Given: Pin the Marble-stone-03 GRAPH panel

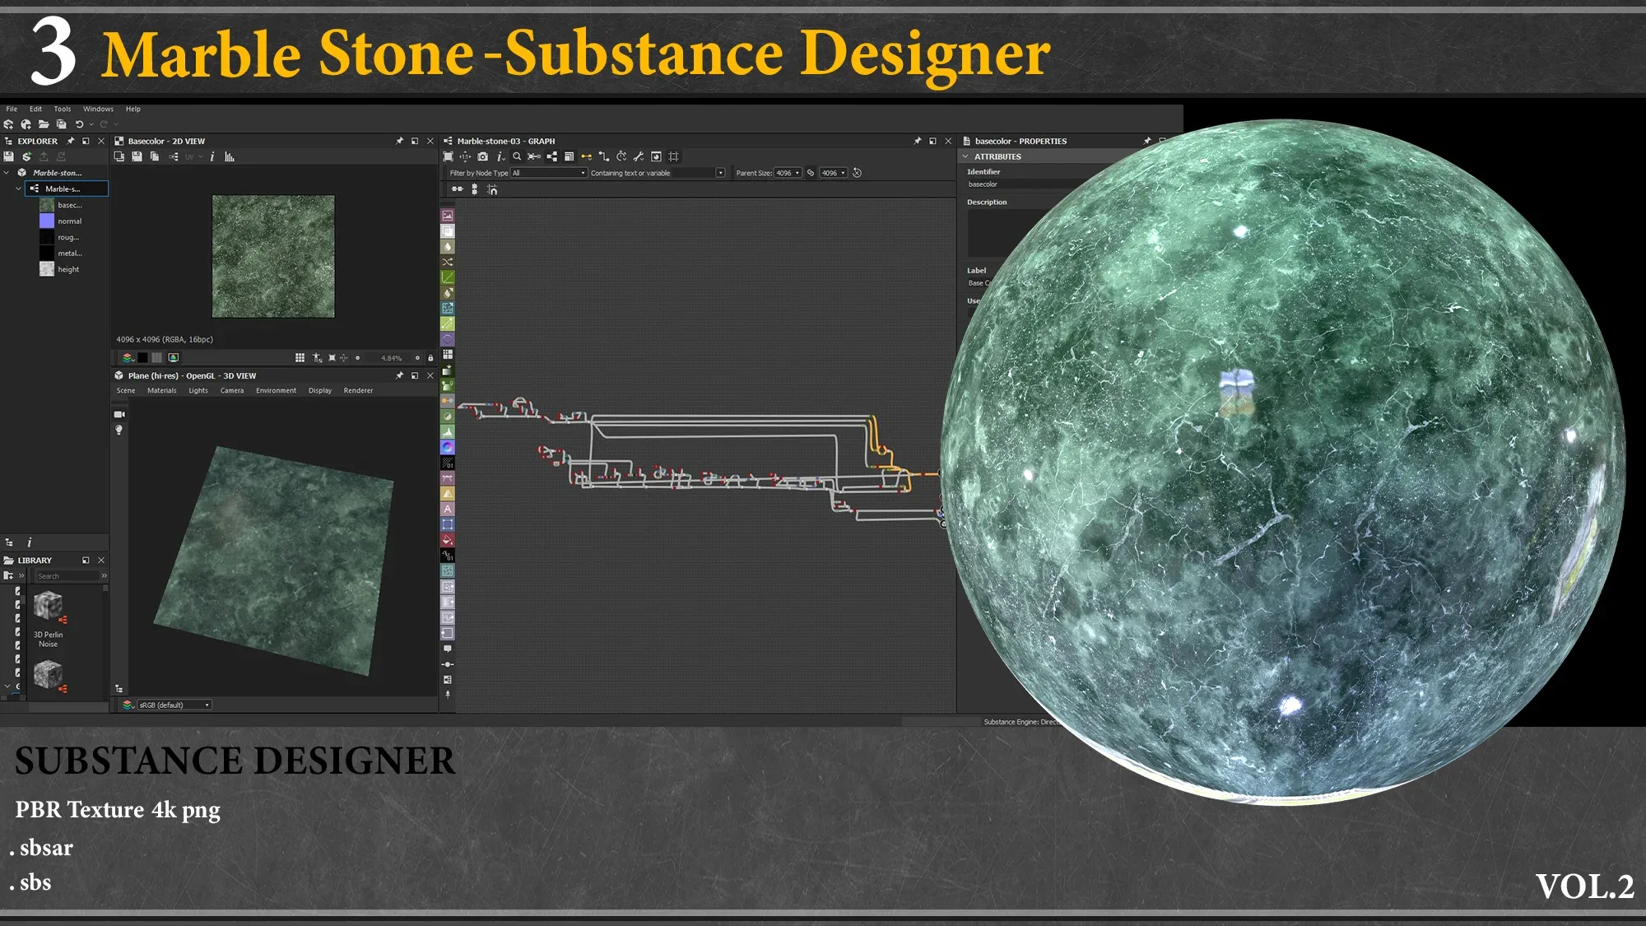Looking at the screenshot, I should (x=917, y=141).
